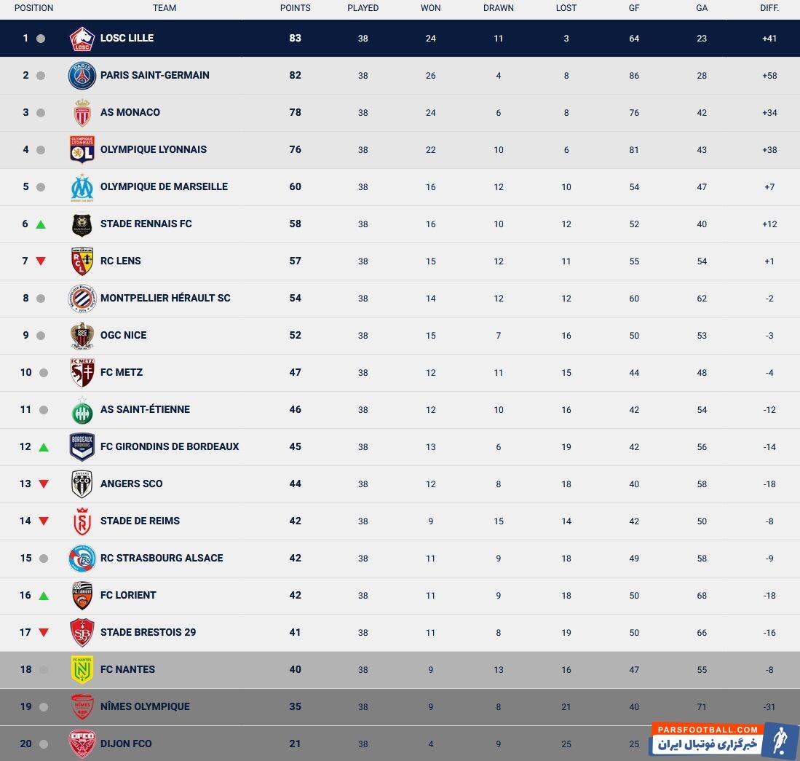Viewport: 800px width, 761px height.
Task: Select the AS Saint-Étienne green logo
Action: pyautogui.click(x=82, y=410)
